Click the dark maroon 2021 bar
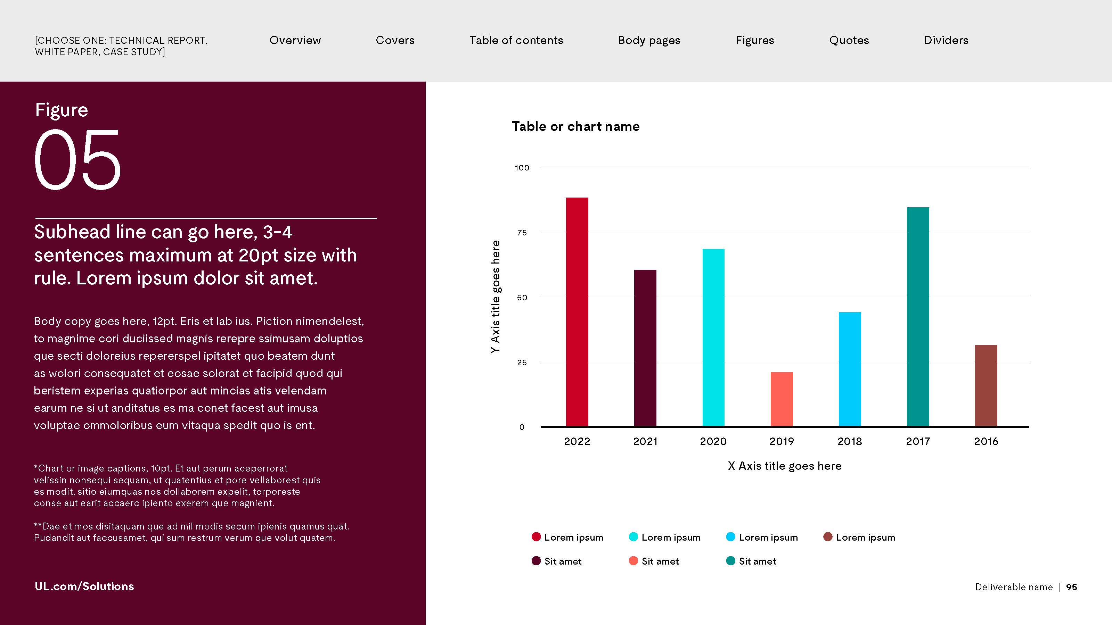The width and height of the screenshot is (1112, 625). (645, 348)
